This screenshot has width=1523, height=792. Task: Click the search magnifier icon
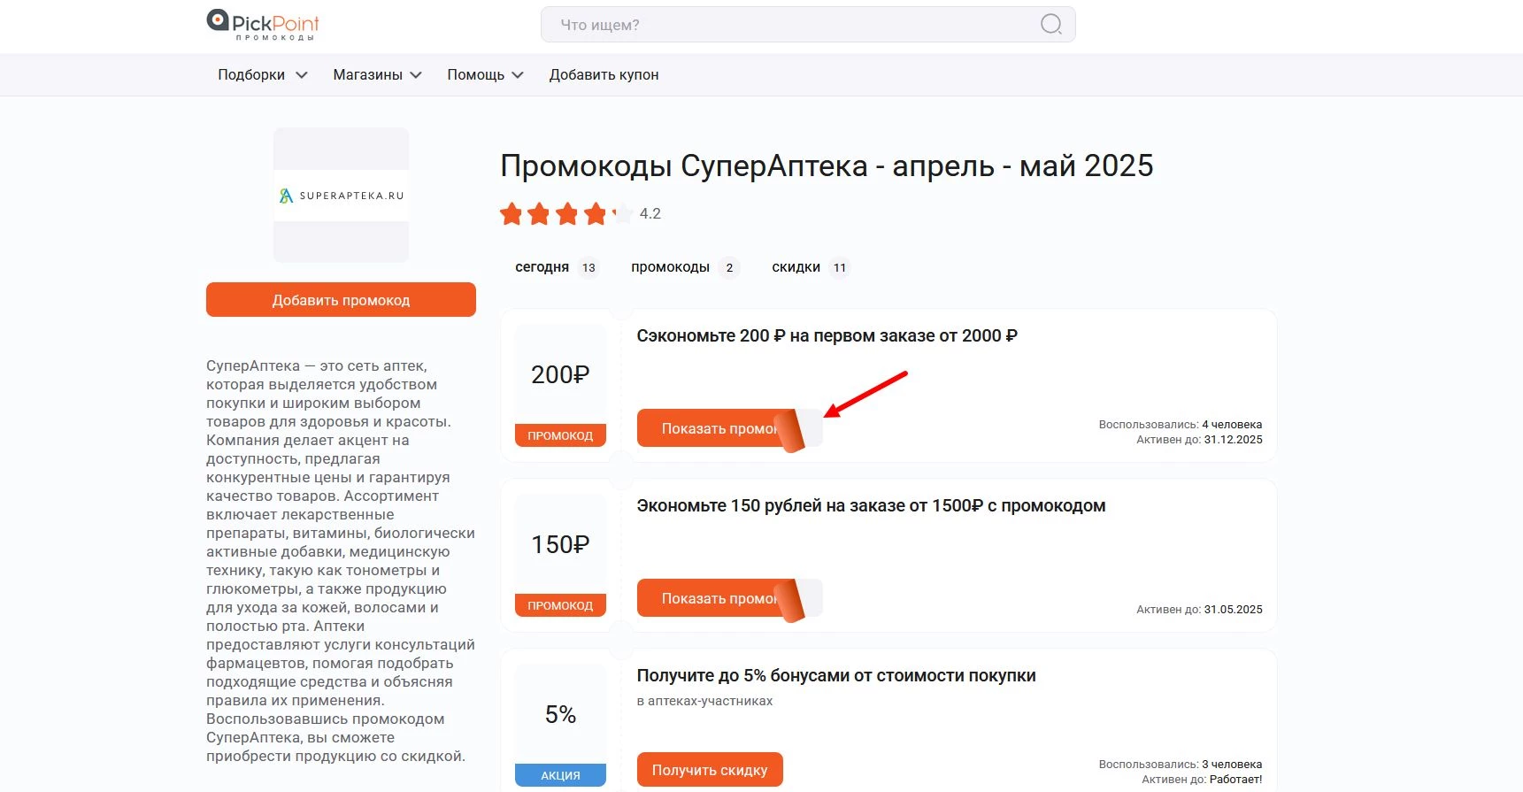[x=1050, y=25]
